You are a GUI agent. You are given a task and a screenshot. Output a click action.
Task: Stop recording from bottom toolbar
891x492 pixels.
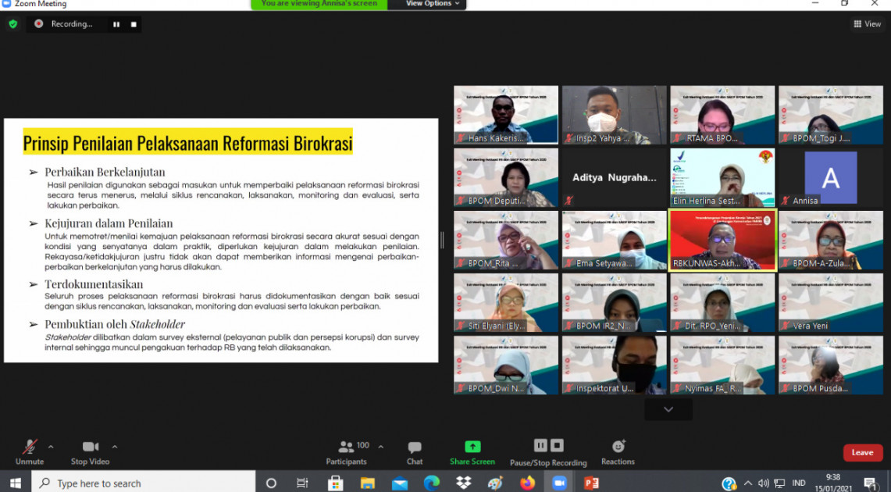(x=557, y=445)
